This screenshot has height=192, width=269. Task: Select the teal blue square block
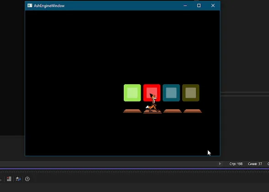(x=171, y=93)
